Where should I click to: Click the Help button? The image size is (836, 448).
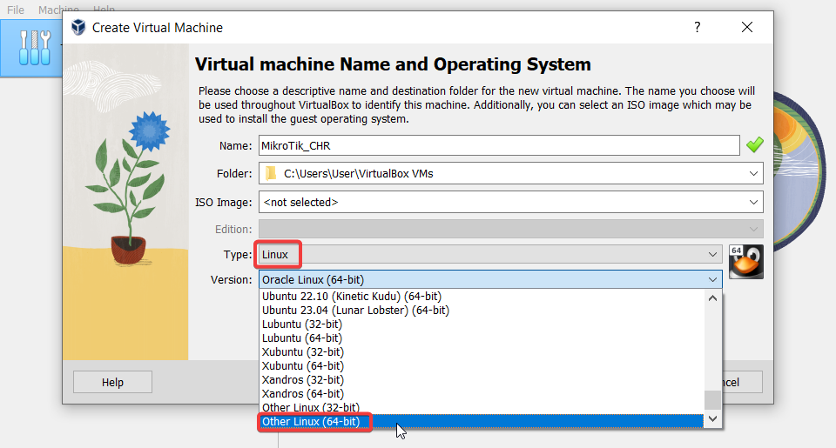[112, 382]
